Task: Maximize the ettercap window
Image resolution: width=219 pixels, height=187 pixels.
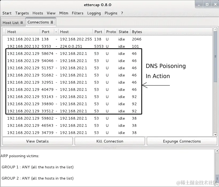Action: coord(207,5)
